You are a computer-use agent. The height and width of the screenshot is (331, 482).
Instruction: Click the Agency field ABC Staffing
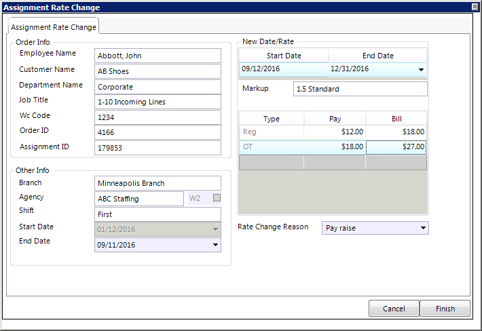click(138, 199)
